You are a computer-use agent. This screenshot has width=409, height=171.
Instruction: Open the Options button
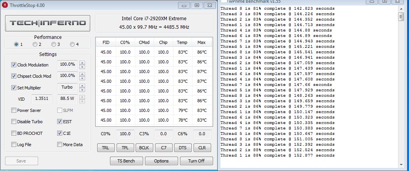[161, 161]
